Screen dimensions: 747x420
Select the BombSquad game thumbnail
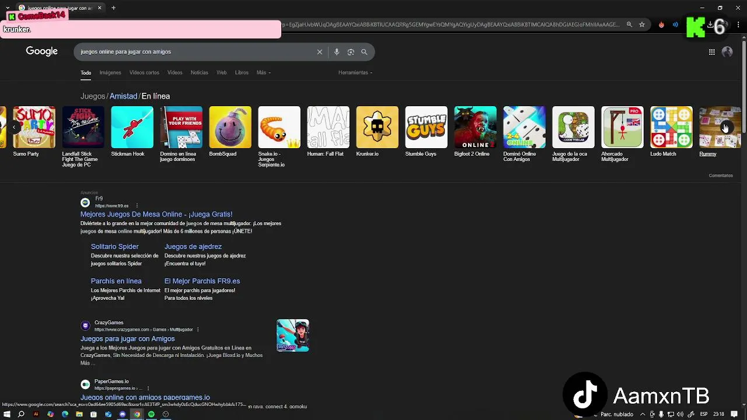coord(231,127)
